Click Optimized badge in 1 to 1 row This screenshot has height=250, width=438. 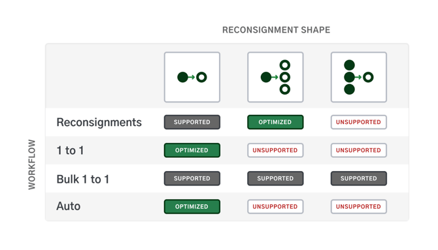coord(192,150)
